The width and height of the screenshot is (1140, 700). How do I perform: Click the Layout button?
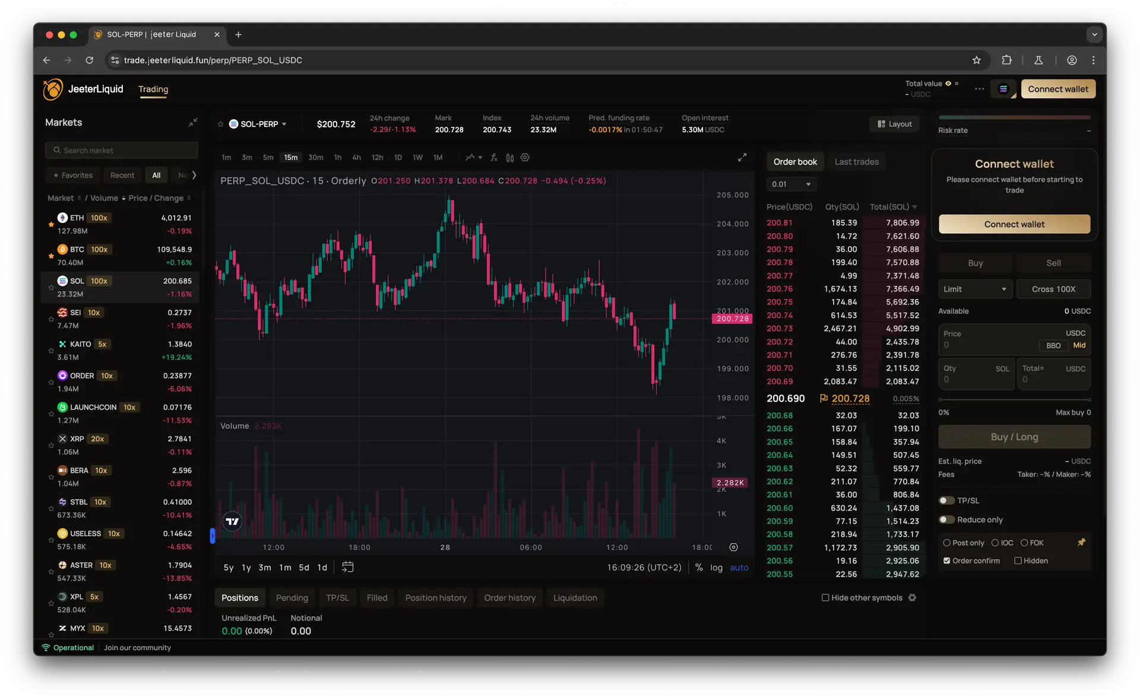895,124
